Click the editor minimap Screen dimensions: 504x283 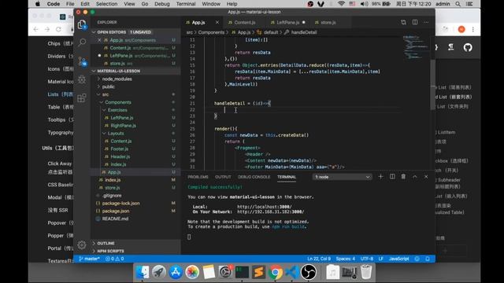417,47
